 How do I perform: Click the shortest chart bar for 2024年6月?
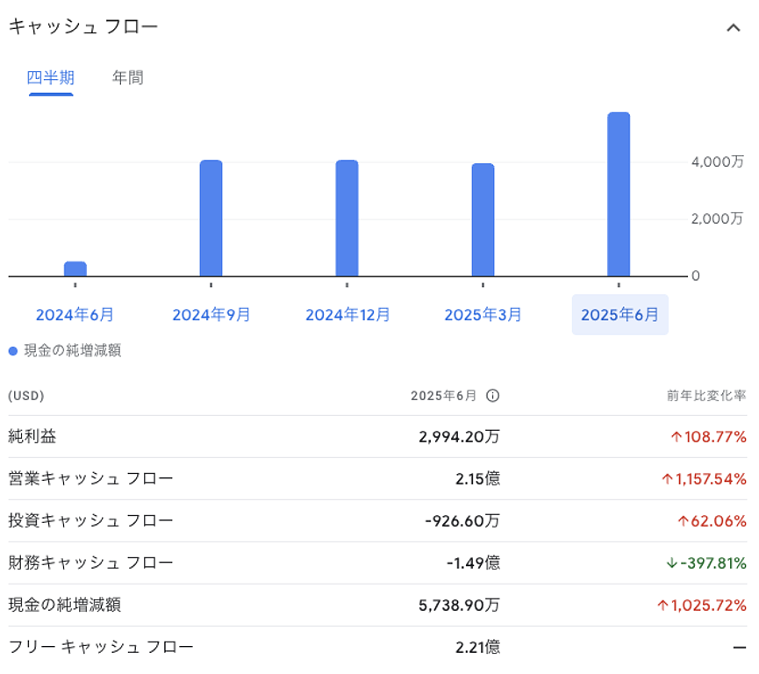pyautogui.click(x=75, y=269)
